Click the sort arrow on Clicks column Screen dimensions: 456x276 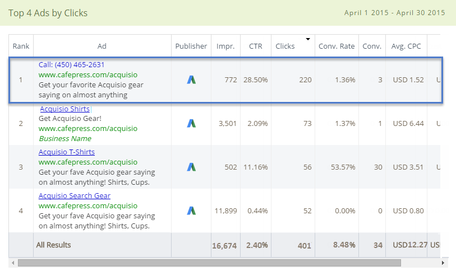click(x=308, y=39)
